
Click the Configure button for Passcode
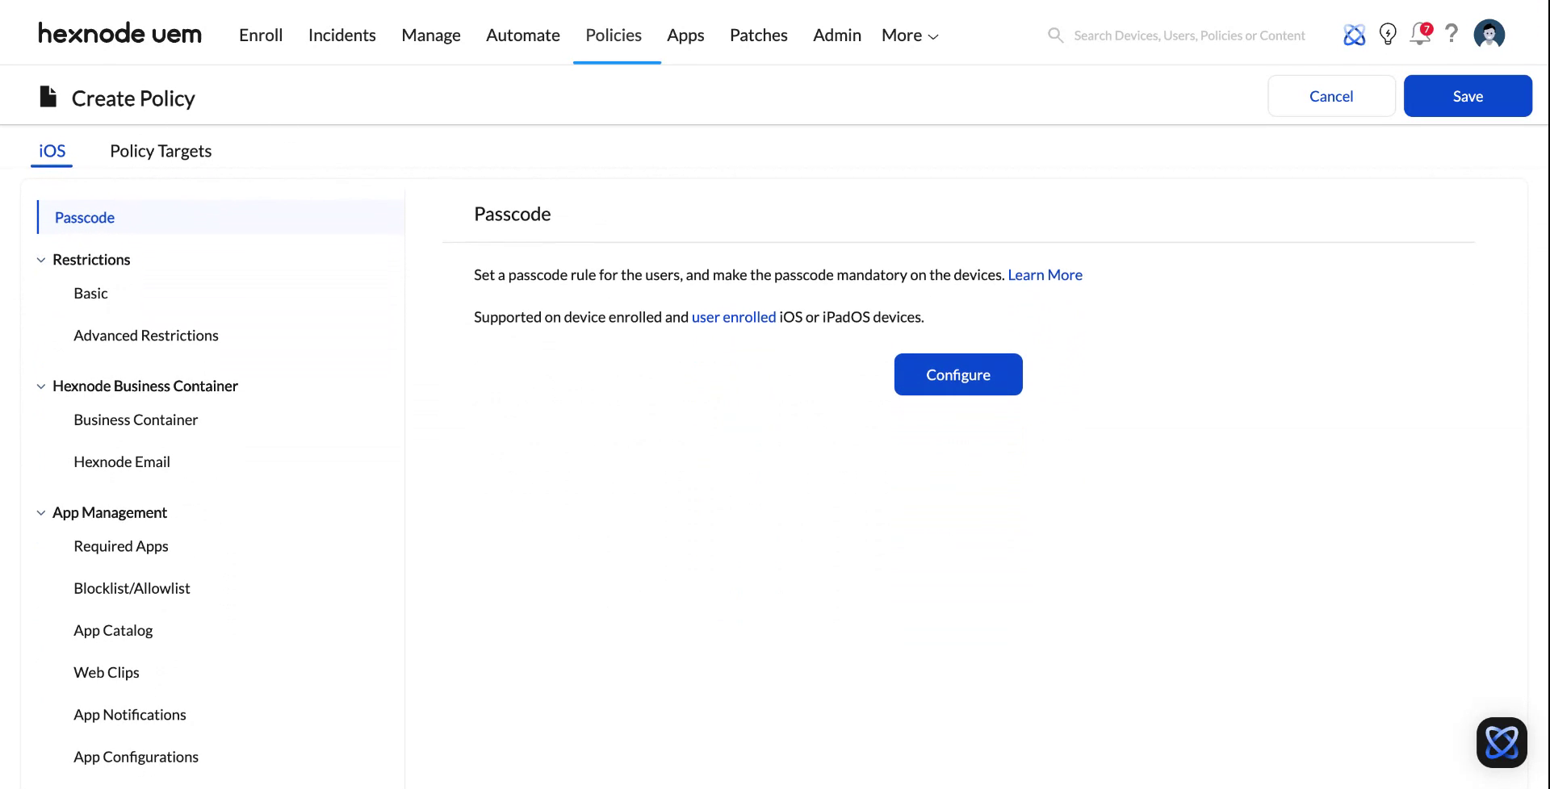(x=957, y=374)
